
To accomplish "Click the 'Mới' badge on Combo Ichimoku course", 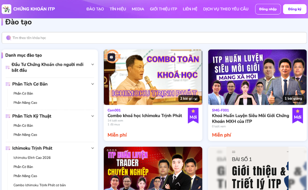I will (193, 115).
